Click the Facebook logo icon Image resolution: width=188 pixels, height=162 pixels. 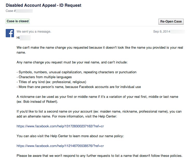click(x=10, y=33)
